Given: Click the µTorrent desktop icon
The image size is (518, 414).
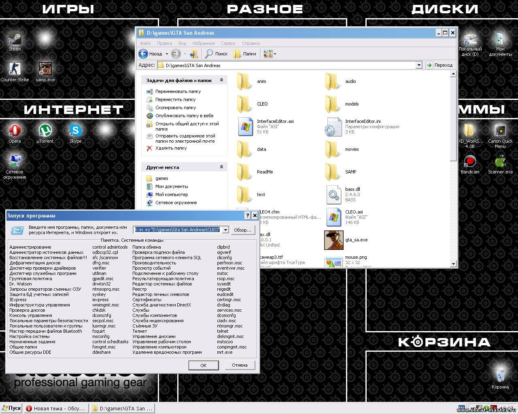Looking at the screenshot, I should pos(45,131).
